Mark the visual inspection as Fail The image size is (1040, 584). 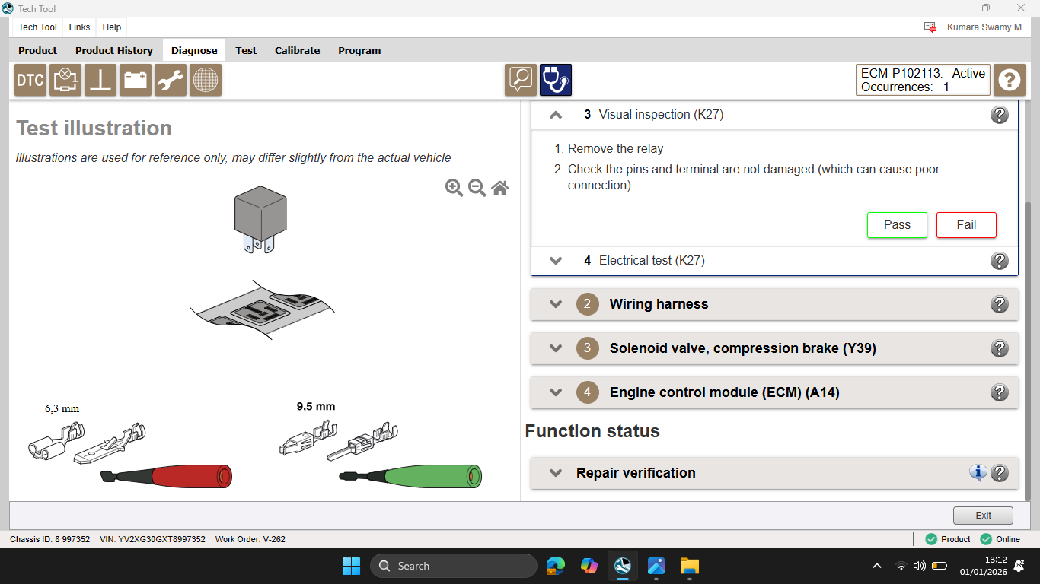[x=966, y=225]
